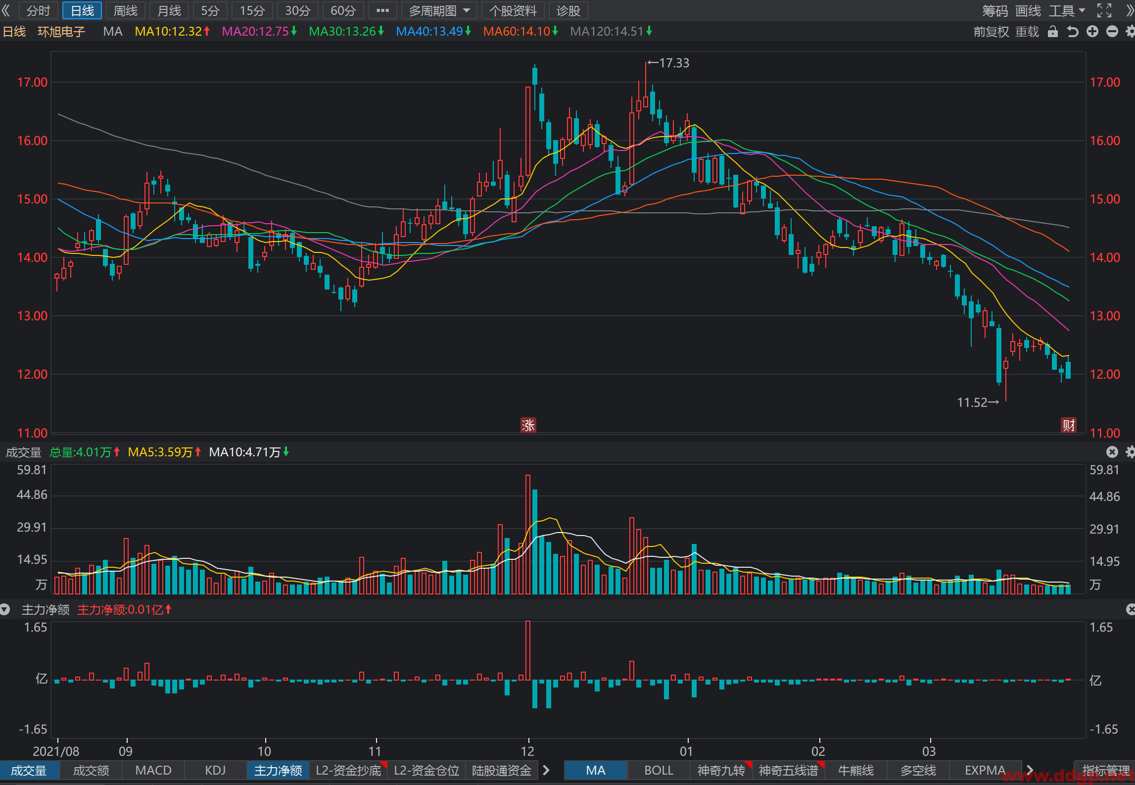Viewport: 1135px width, 785px height.
Task: Click the red 财 marker on chart
Action: coord(1068,425)
